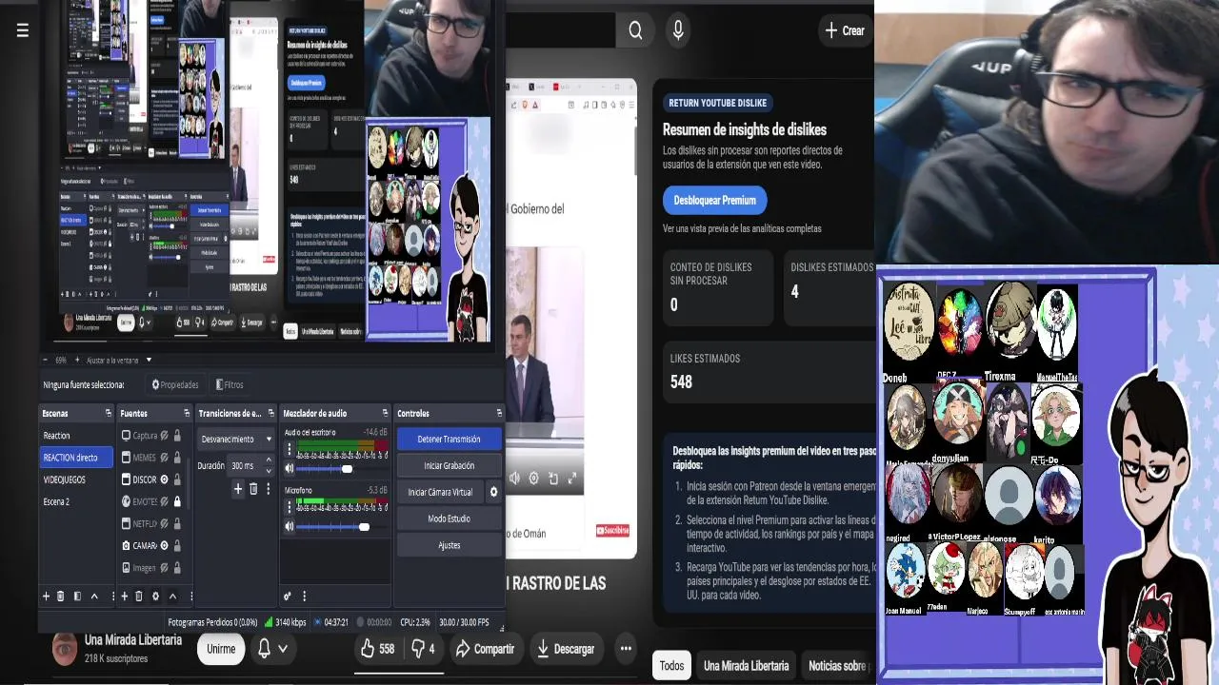The height and width of the screenshot is (685, 1219).
Task: Move selected source up in Fuentes
Action: click(x=172, y=597)
